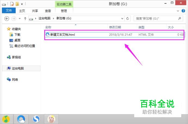Click the 0 KB size cell
This screenshot has height=124, width=188.
tap(181, 35)
